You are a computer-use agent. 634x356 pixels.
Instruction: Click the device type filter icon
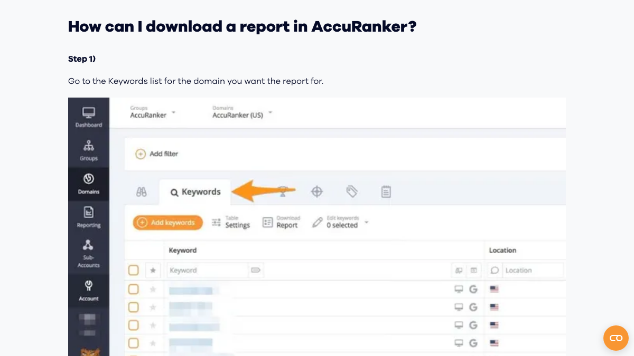coord(459,271)
